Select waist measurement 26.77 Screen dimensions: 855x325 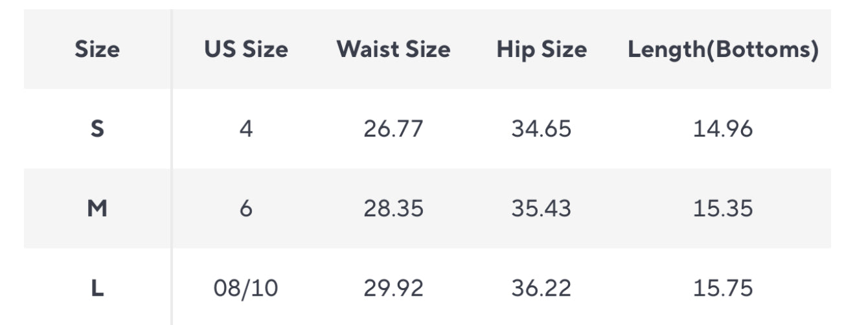393,129
